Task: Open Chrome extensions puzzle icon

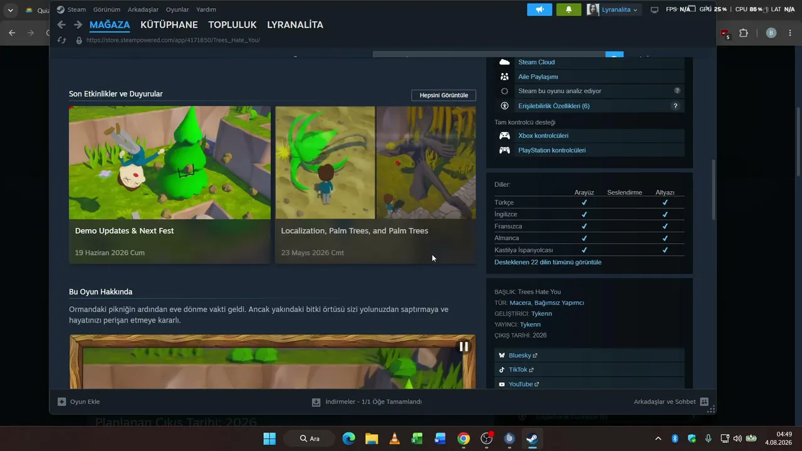Action: [744, 33]
